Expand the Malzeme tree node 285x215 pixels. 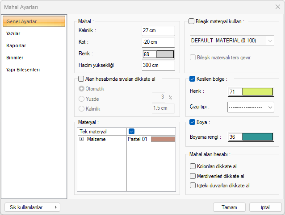pyautogui.click(x=82, y=139)
